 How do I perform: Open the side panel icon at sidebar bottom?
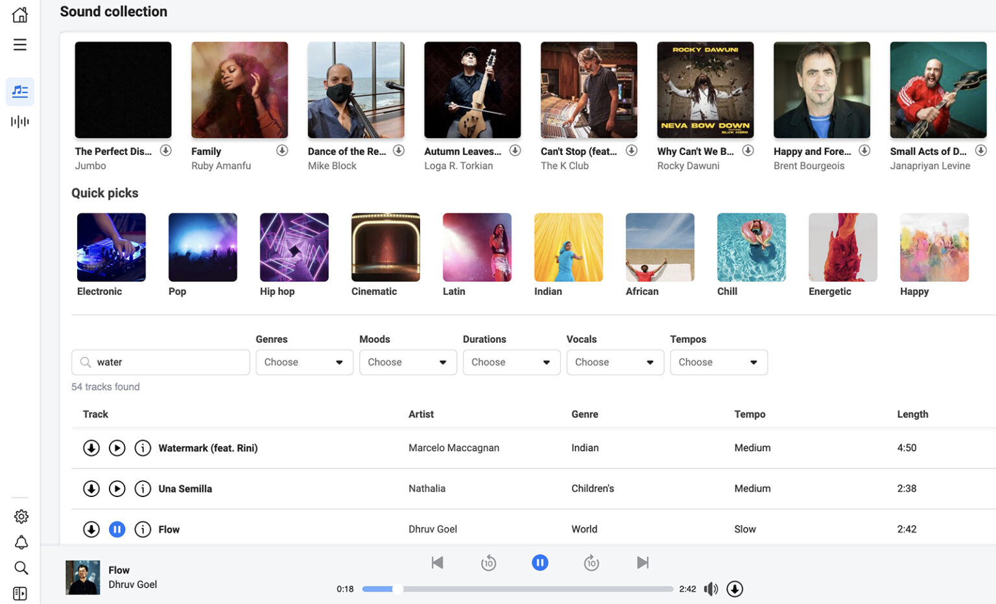pos(19,593)
